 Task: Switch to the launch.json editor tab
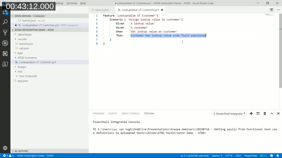[x=102, y=10]
